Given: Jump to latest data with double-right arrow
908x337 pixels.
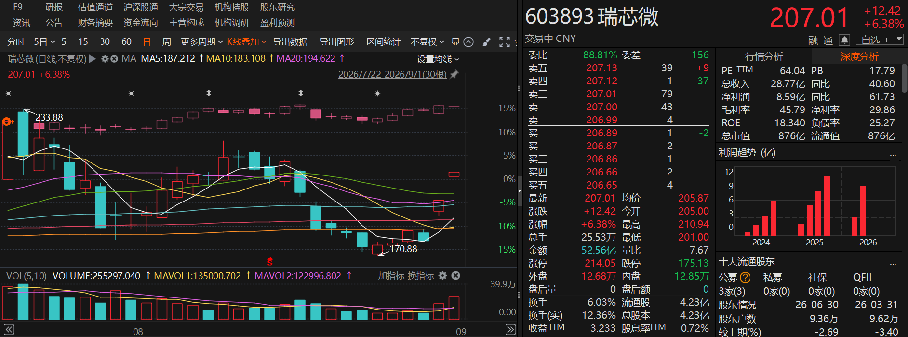Looking at the screenshot, I should tap(511, 330).
